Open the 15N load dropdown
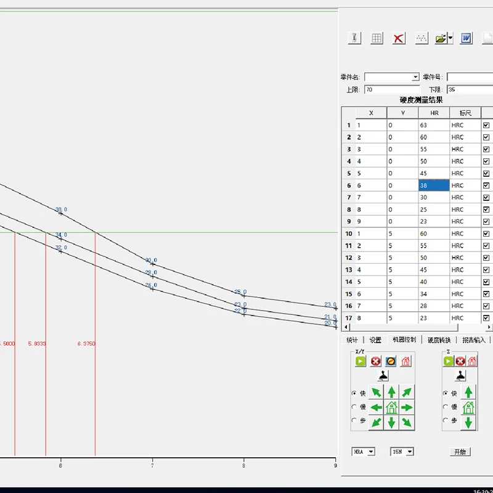The image size is (493, 493). click(x=409, y=452)
